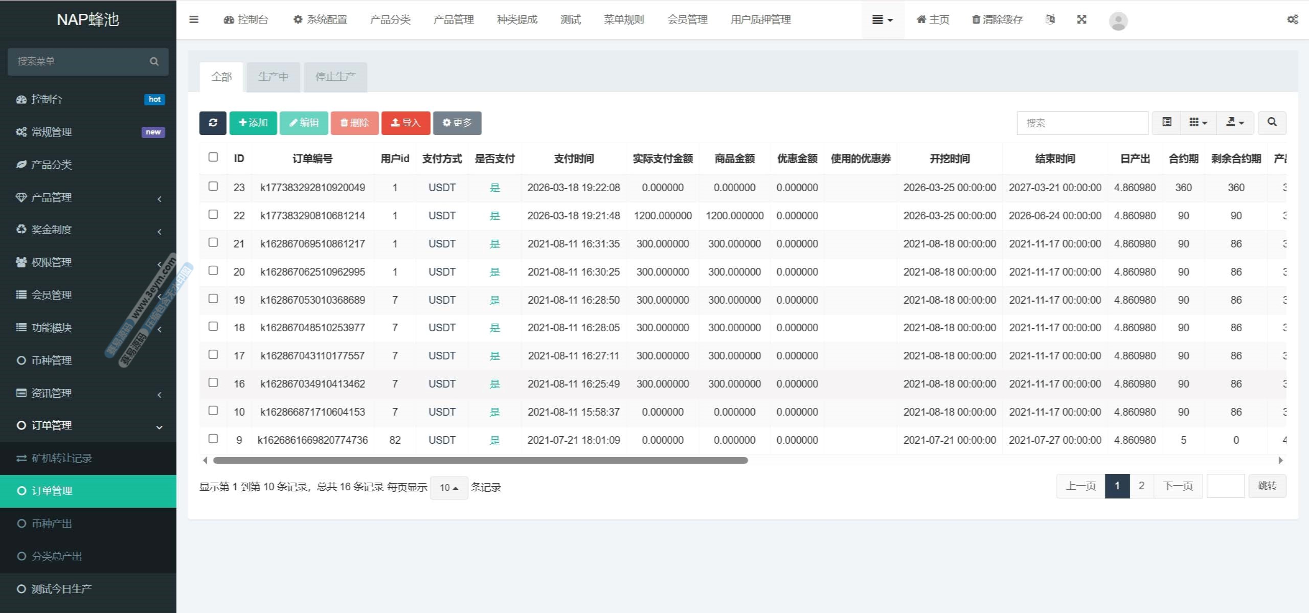The height and width of the screenshot is (613, 1309).
Task: Go to page 2 in the pagination
Action: click(x=1141, y=486)
